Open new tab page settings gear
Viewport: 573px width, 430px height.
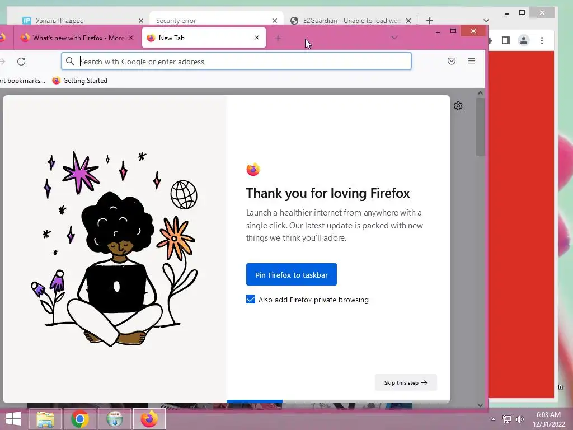(458, 106)
